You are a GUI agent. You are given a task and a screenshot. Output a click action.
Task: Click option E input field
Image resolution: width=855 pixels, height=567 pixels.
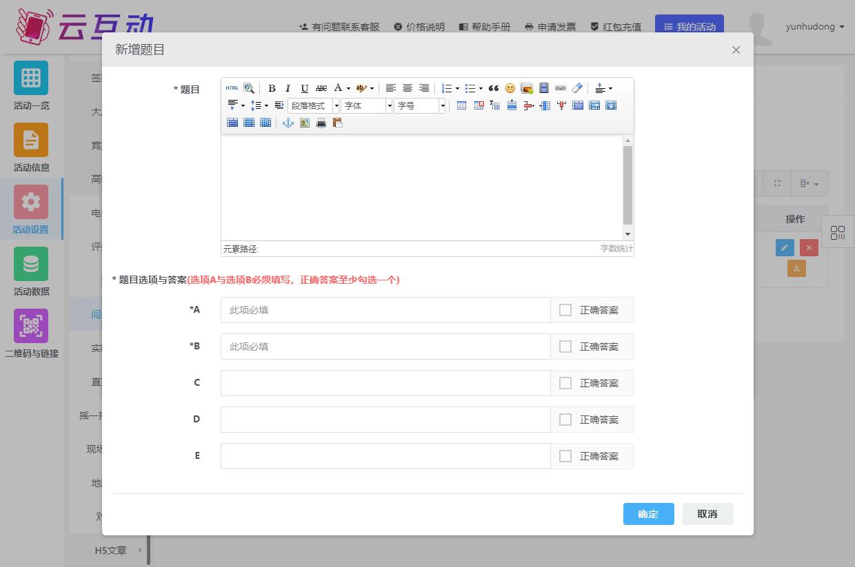385,456
